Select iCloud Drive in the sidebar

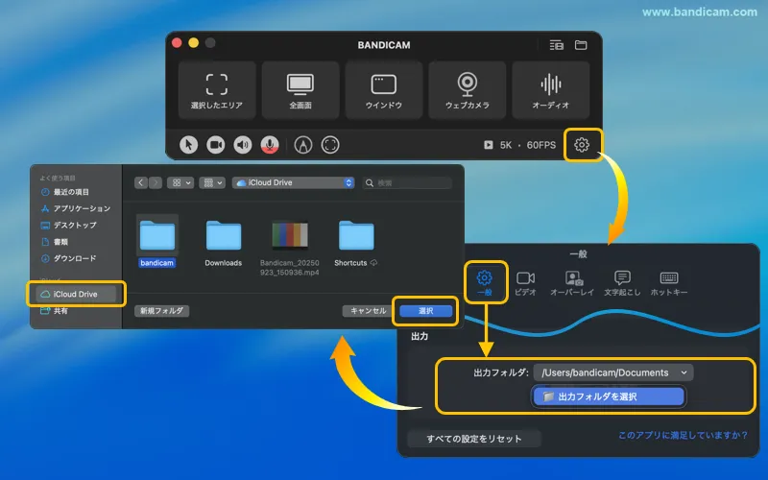pos(76,294)
